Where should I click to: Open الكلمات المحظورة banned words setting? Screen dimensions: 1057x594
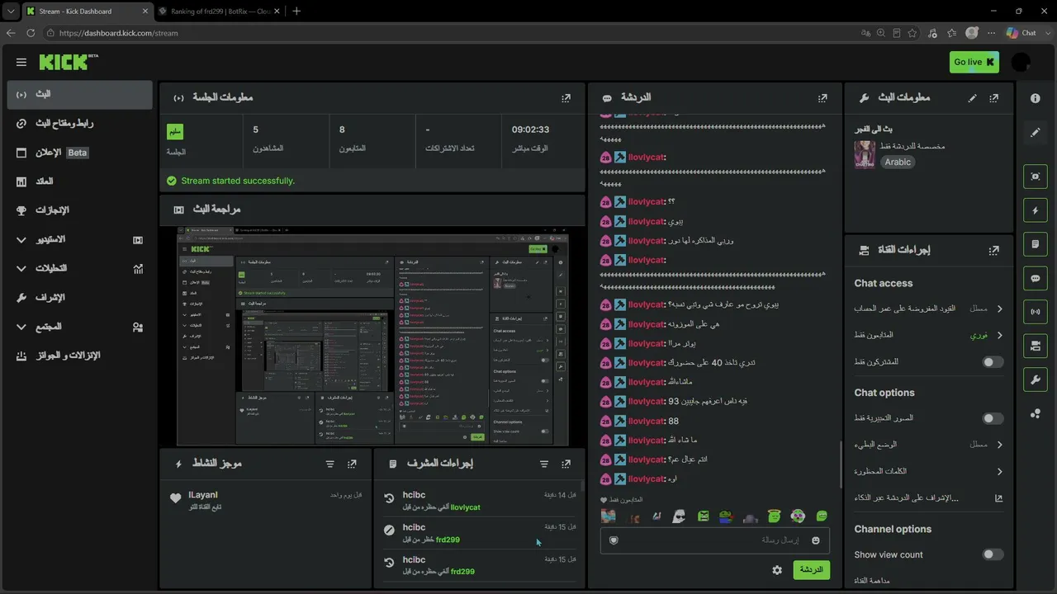929,472
